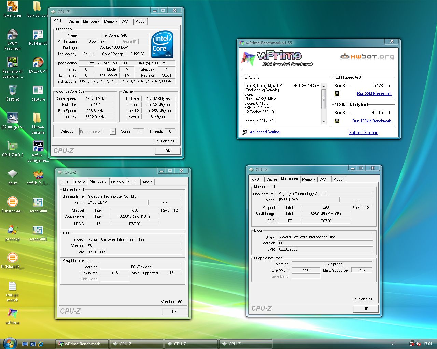Click the show desktop quick launch icon
The image size is (437, 349).
[x=25, y=344]
